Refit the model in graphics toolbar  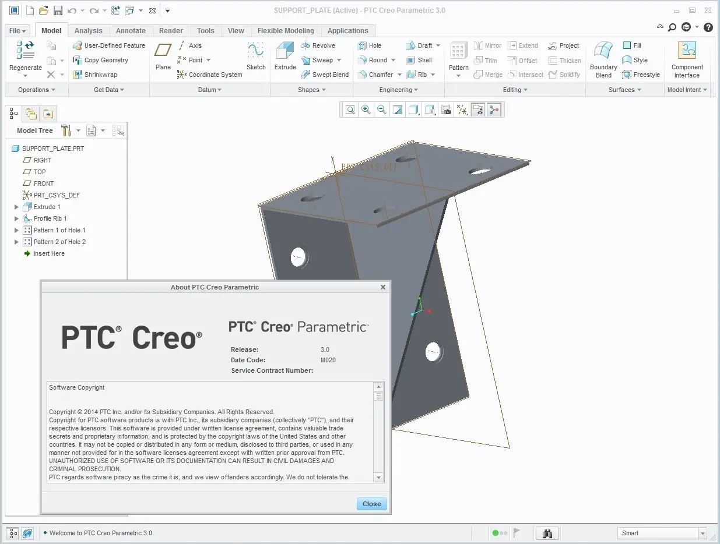(350, 109)
